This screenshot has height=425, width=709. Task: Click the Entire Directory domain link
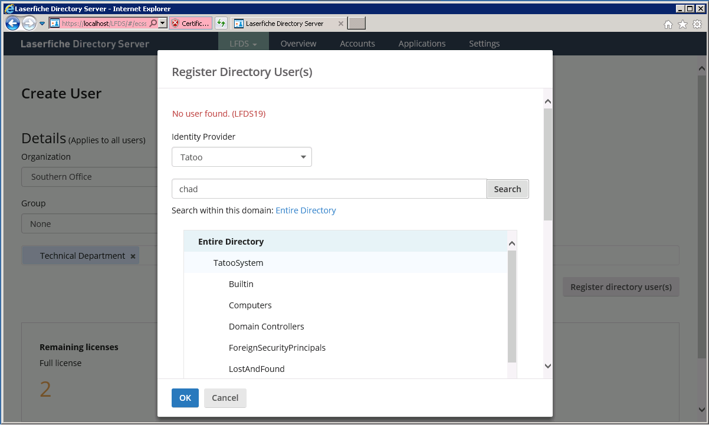click(306, 210)
